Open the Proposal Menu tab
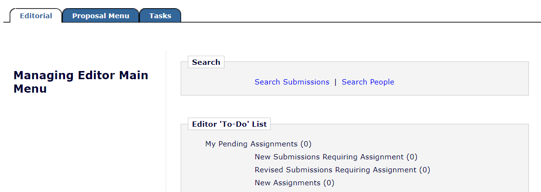 click(101, 16)
